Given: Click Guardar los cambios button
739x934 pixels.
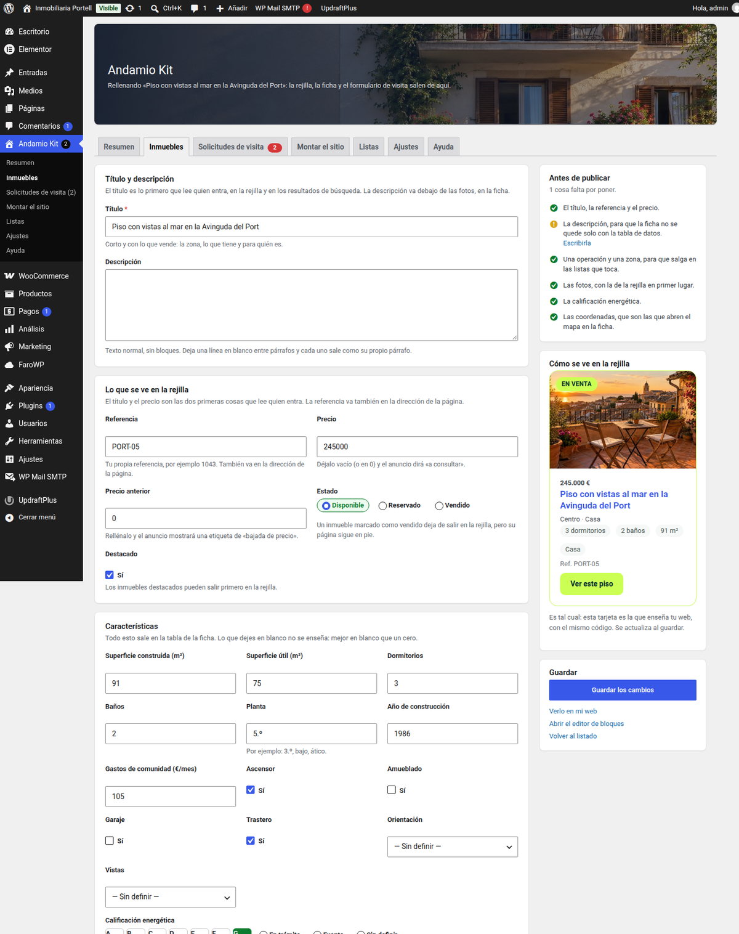Looking at the screenshot, I should 623,690.
